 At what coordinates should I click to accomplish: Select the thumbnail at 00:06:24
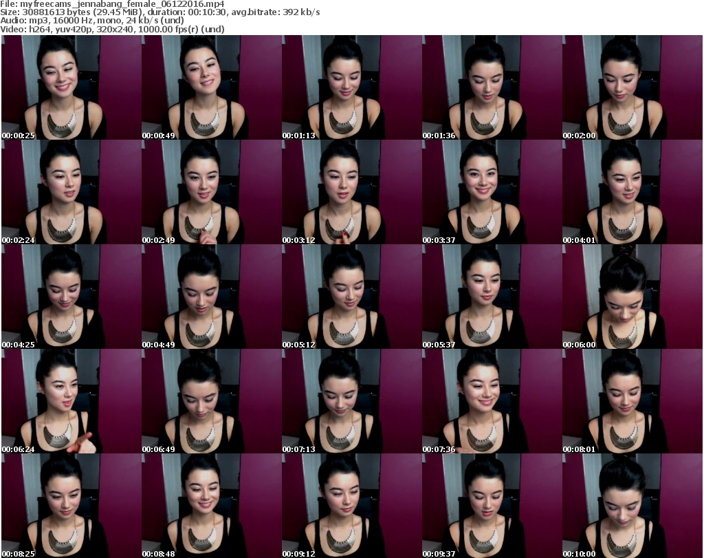[x=71, y=401]
